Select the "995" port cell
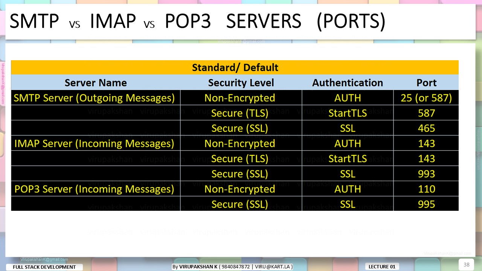Viewport: 482px width, 271px height. (x=426, y=204)
